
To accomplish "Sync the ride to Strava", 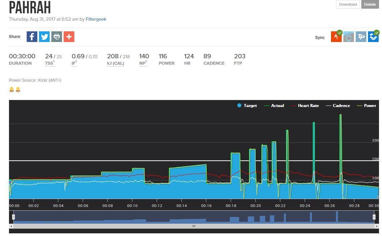I will click(x=336, y=37).
